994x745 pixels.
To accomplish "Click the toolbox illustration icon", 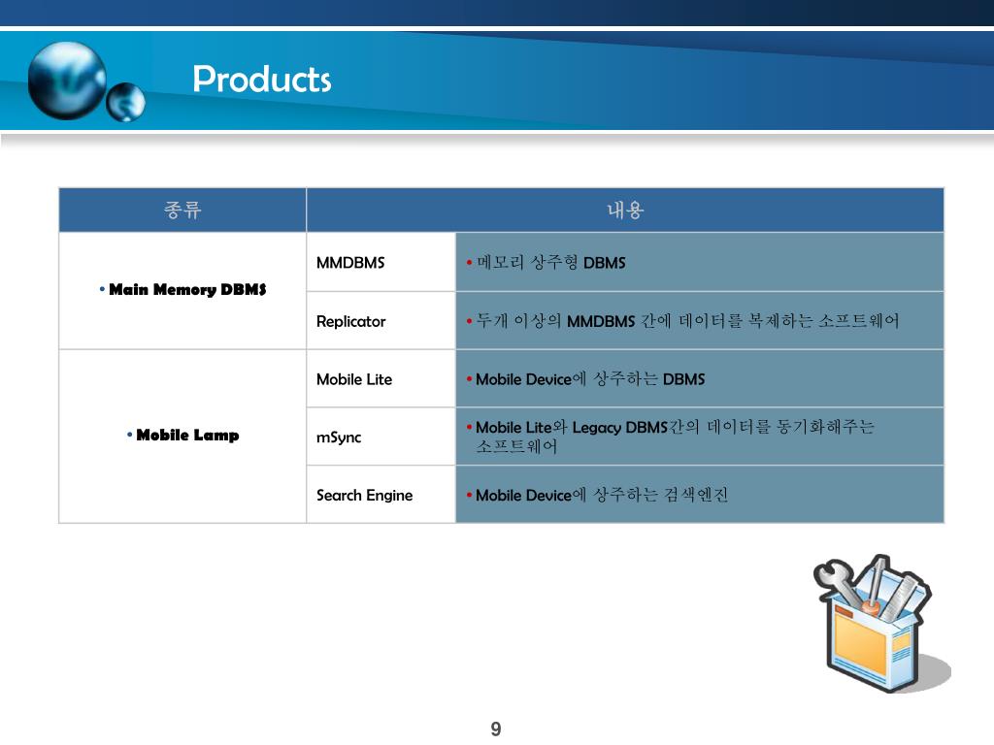I will pyautogui.click(x=881, y=624).
